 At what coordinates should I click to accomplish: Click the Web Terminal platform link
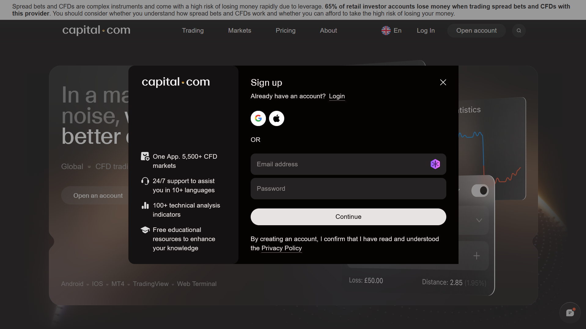(x=197, y=284)
